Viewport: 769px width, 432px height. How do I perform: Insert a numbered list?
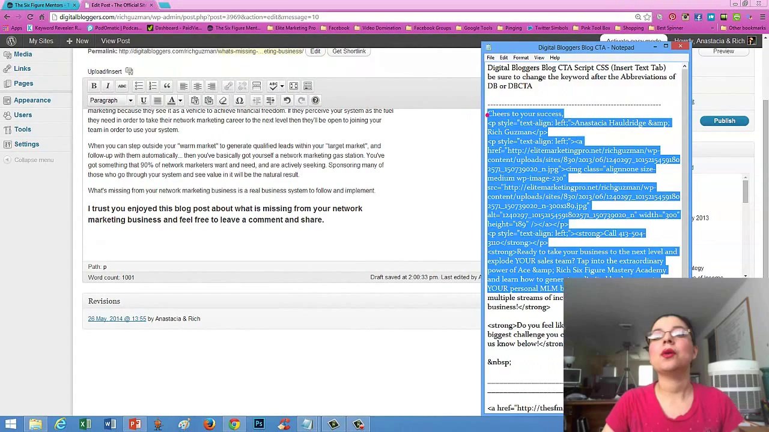[x=153, y=86]
